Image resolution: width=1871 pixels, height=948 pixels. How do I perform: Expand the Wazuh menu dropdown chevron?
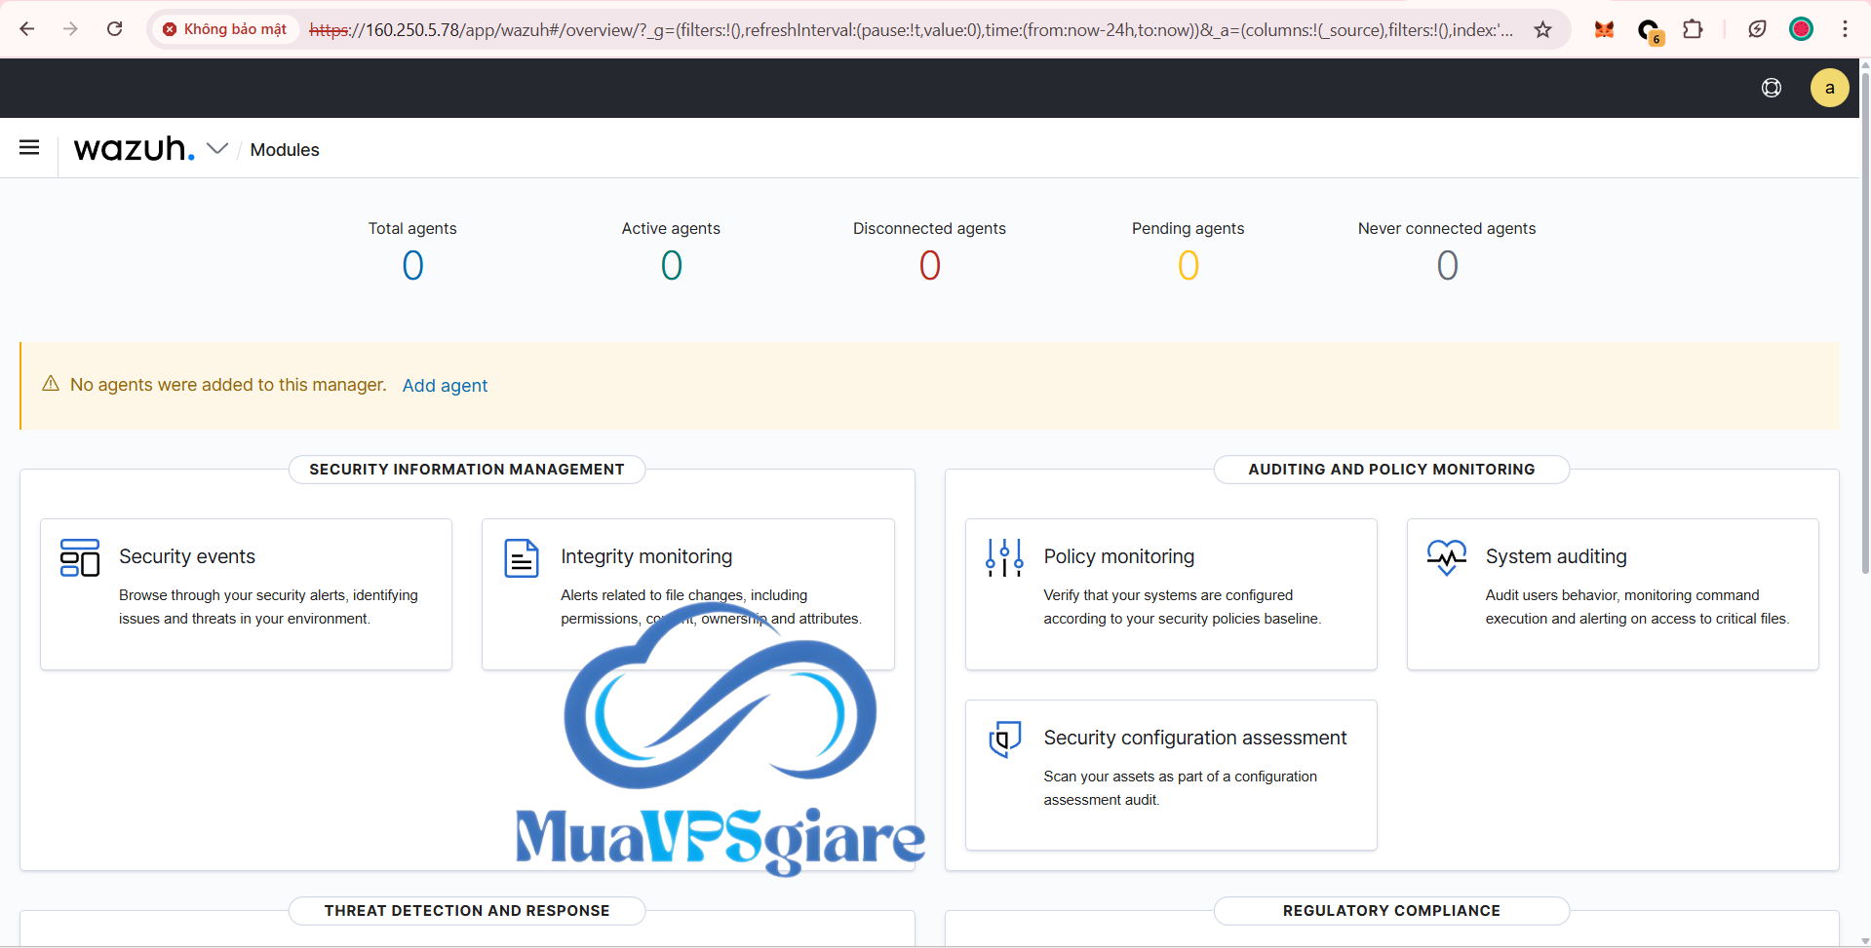(x=217, y=148)
